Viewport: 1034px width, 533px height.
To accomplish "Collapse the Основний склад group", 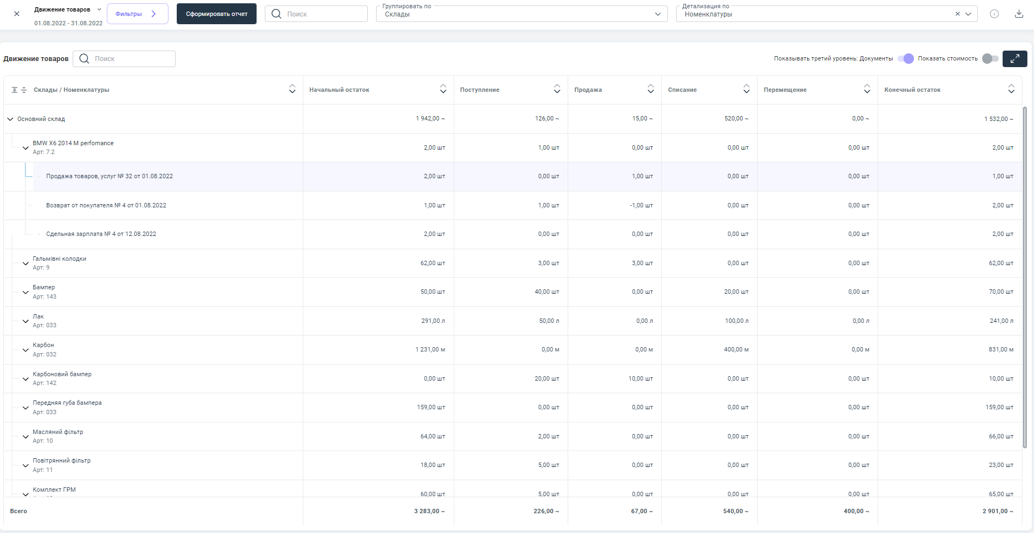I will pos(10,119).
